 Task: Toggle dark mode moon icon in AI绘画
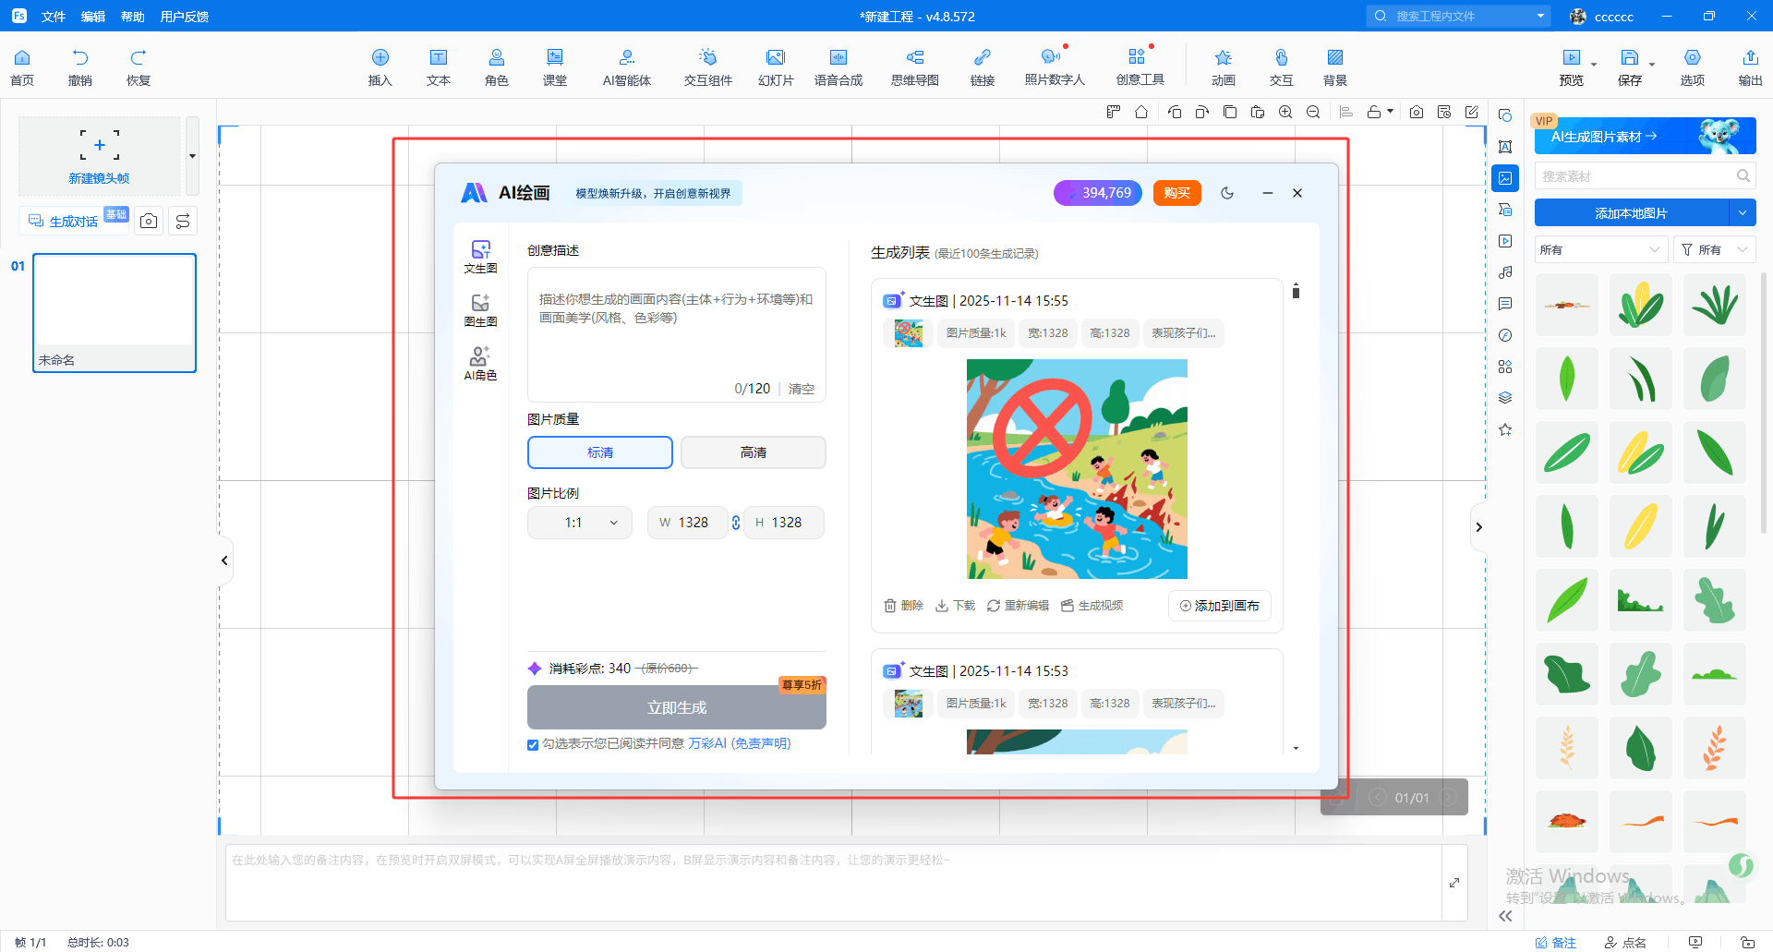[x=1227, y=193]
